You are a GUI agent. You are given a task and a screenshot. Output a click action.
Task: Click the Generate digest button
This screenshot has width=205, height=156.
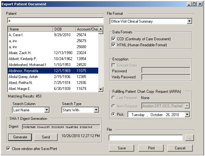click(x=20, y=137)
